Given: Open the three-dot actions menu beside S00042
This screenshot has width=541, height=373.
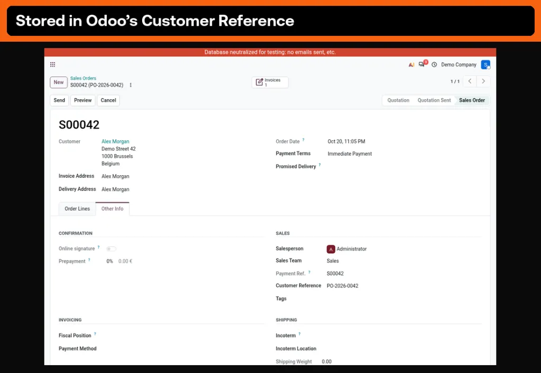Looking at the screenshot, I should point(131,85).
